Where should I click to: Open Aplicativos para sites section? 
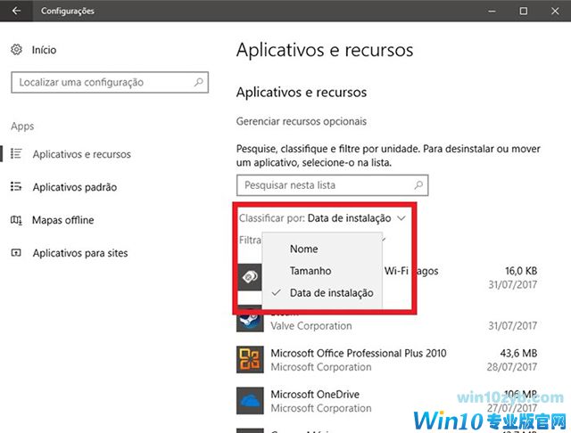(80, 253)
